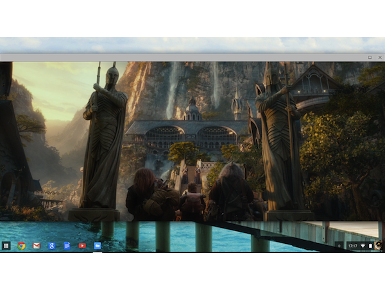Open the Files app on the shelf

98,246
